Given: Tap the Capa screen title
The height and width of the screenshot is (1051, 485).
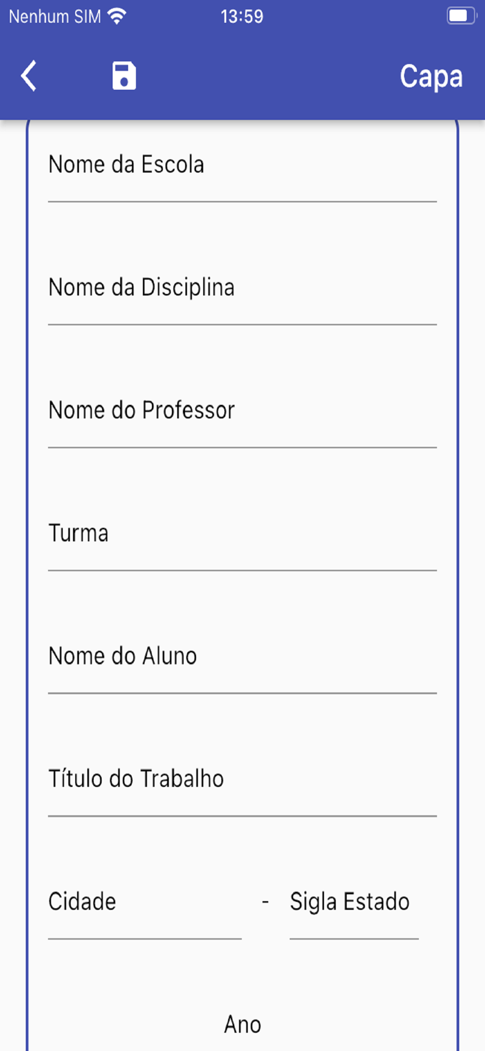Looking at the screenshot, I should [x=431, y=77].
